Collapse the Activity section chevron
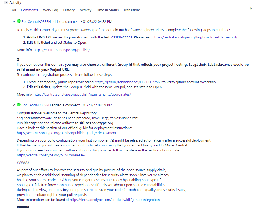This screenshot has height=213, width=258. click(6, 2)
